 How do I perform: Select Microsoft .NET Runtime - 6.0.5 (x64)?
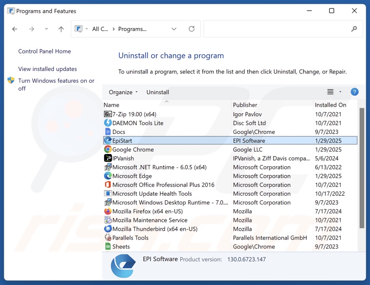pyautogui.click(x=159, y=167)
